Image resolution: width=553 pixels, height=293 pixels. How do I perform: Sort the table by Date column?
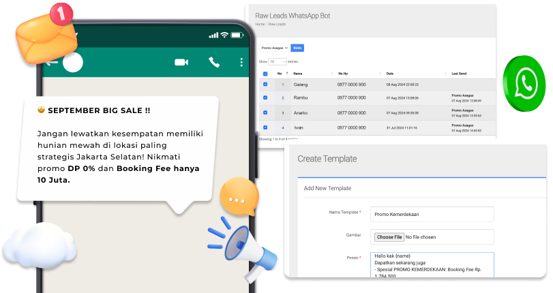390,73
